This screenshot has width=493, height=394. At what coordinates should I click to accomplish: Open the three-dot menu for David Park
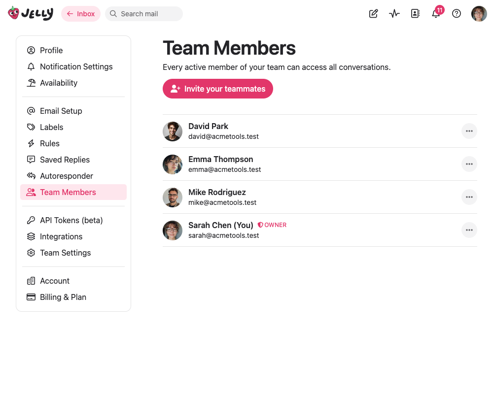click(x=469, y=131)
